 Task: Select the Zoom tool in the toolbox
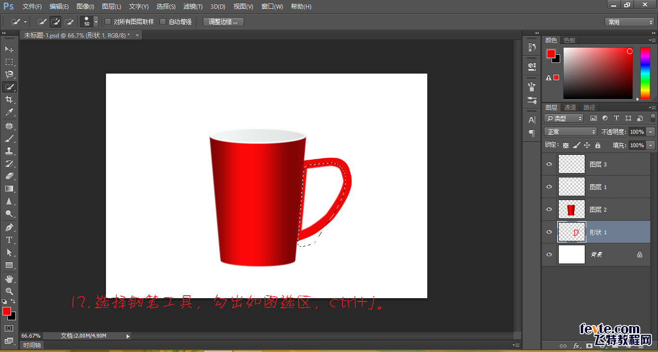click(9, 291)
